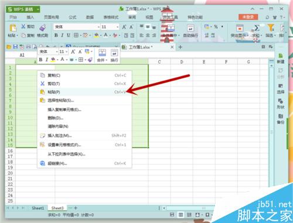The height and width of the screenshot is (223, 293).
Task: Click the 求和 sigma sum icon
Action: (x=257, y=28)
